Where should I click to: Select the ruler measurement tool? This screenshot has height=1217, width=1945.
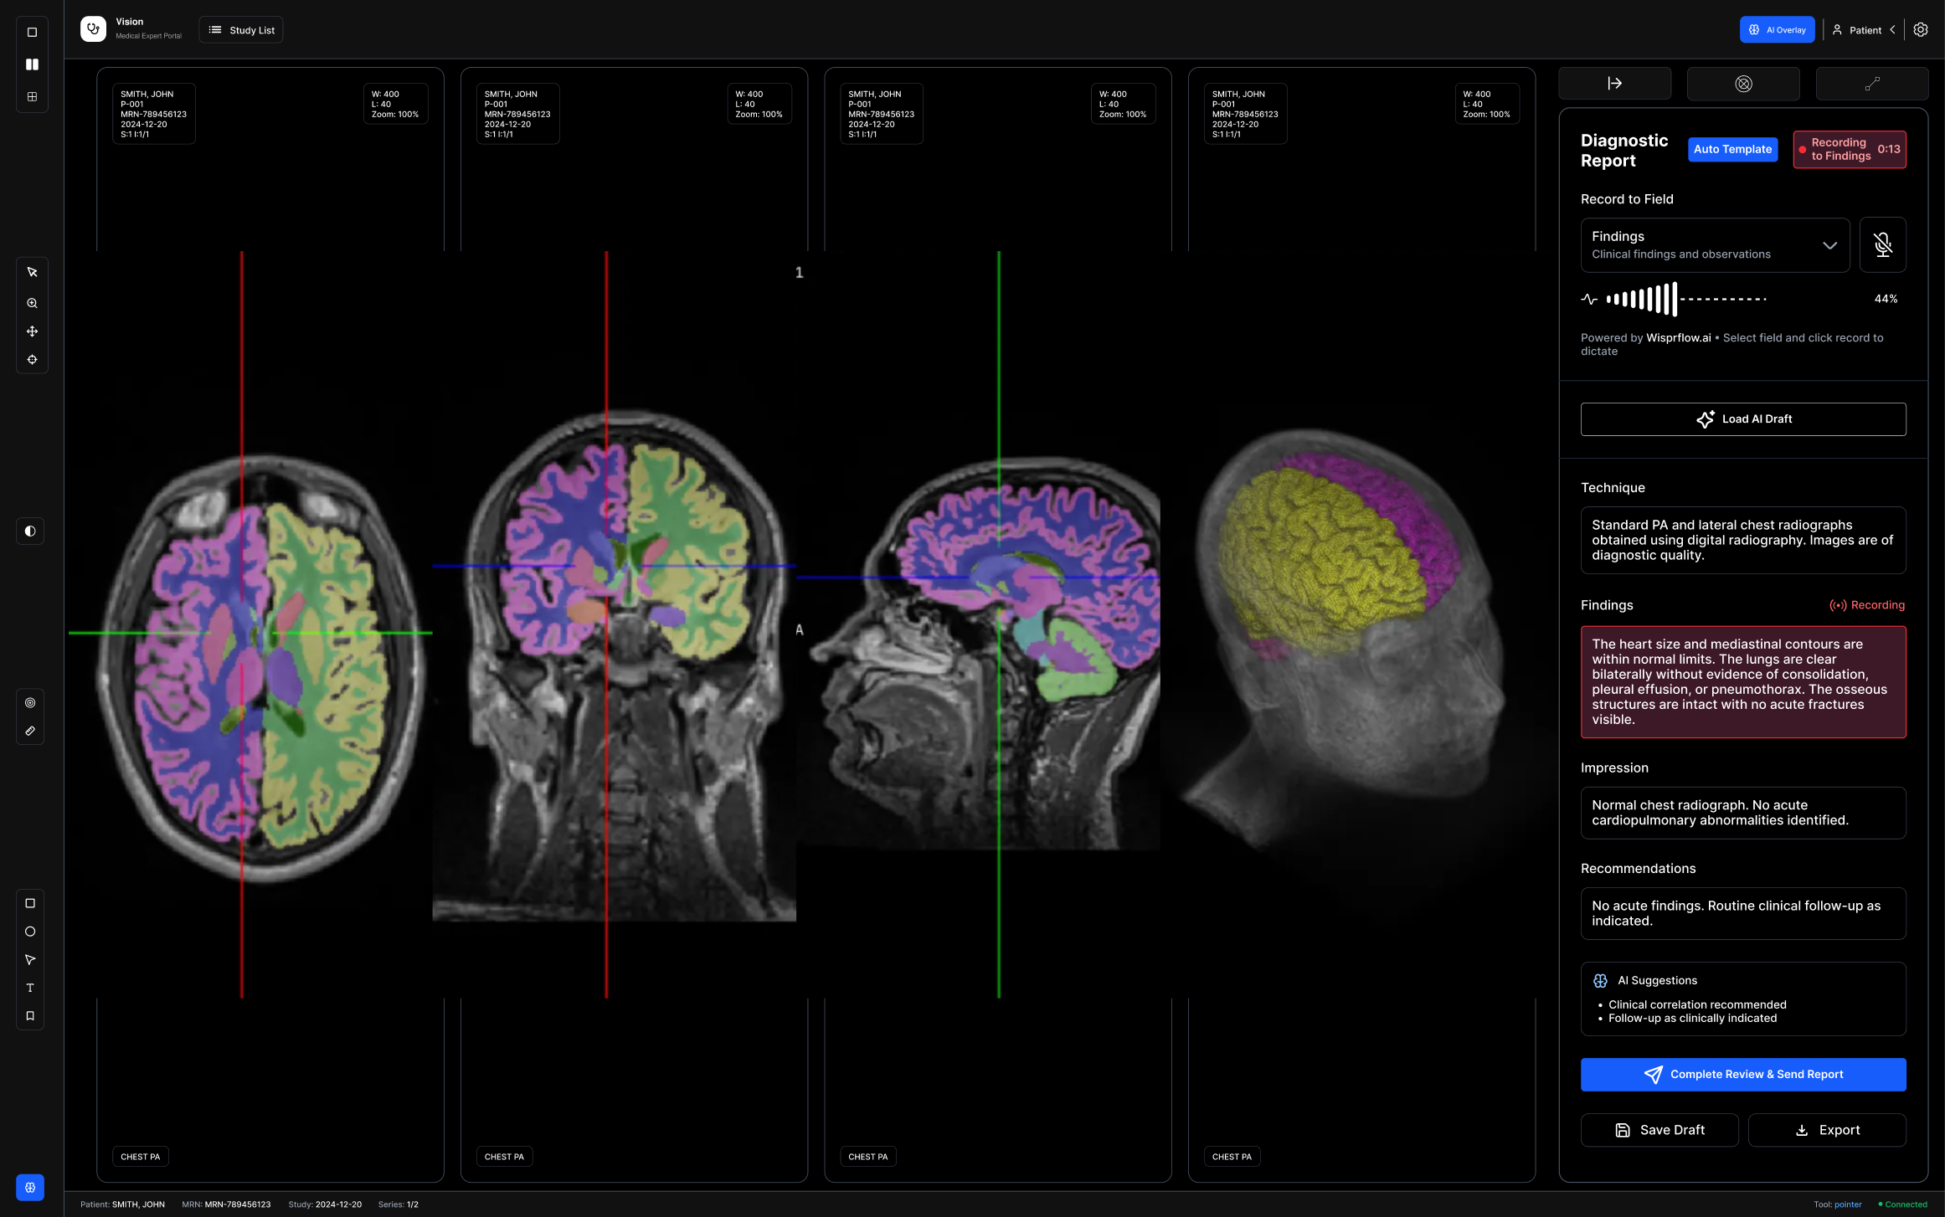(30, 731)
